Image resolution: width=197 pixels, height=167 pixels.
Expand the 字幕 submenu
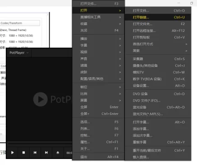pos(98,45)
